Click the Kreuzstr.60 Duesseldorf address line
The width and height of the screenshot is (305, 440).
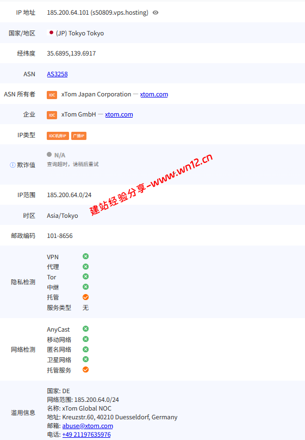pos(112,417)
